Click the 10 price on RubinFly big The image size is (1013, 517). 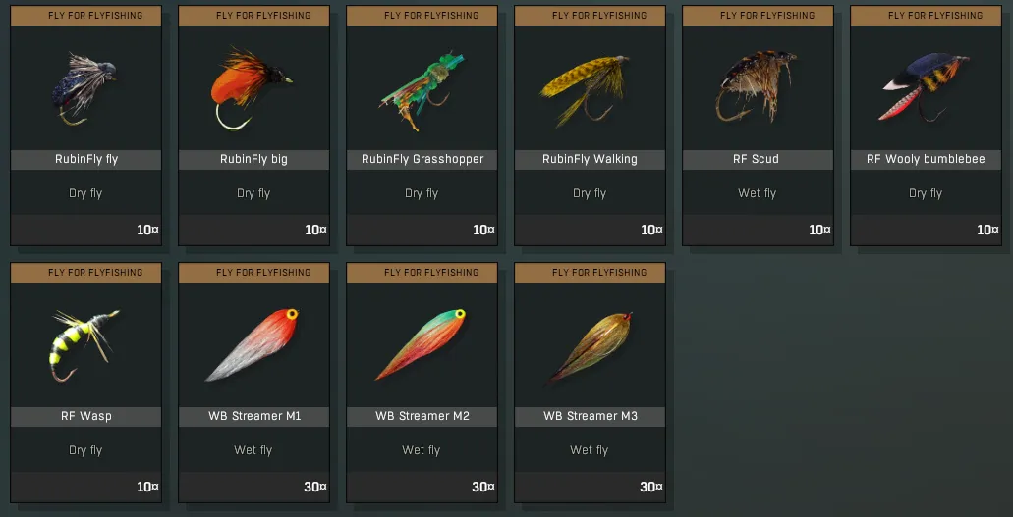coord(316,230)
